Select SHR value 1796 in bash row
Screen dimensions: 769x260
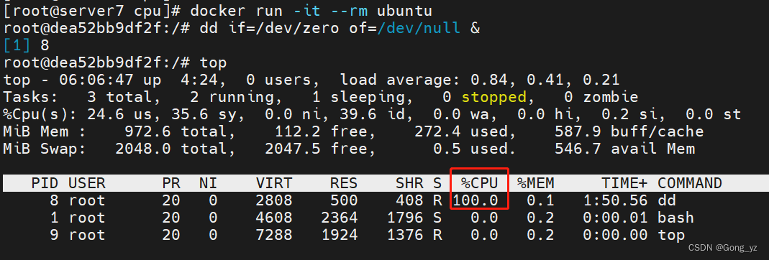click(405, 218)
